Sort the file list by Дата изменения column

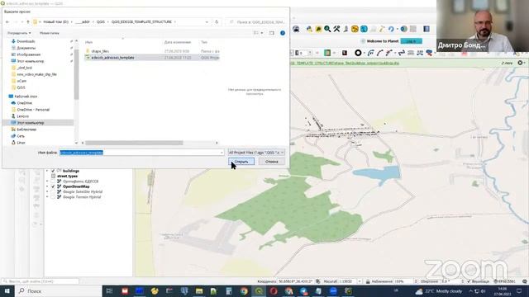tap(178, 42)
